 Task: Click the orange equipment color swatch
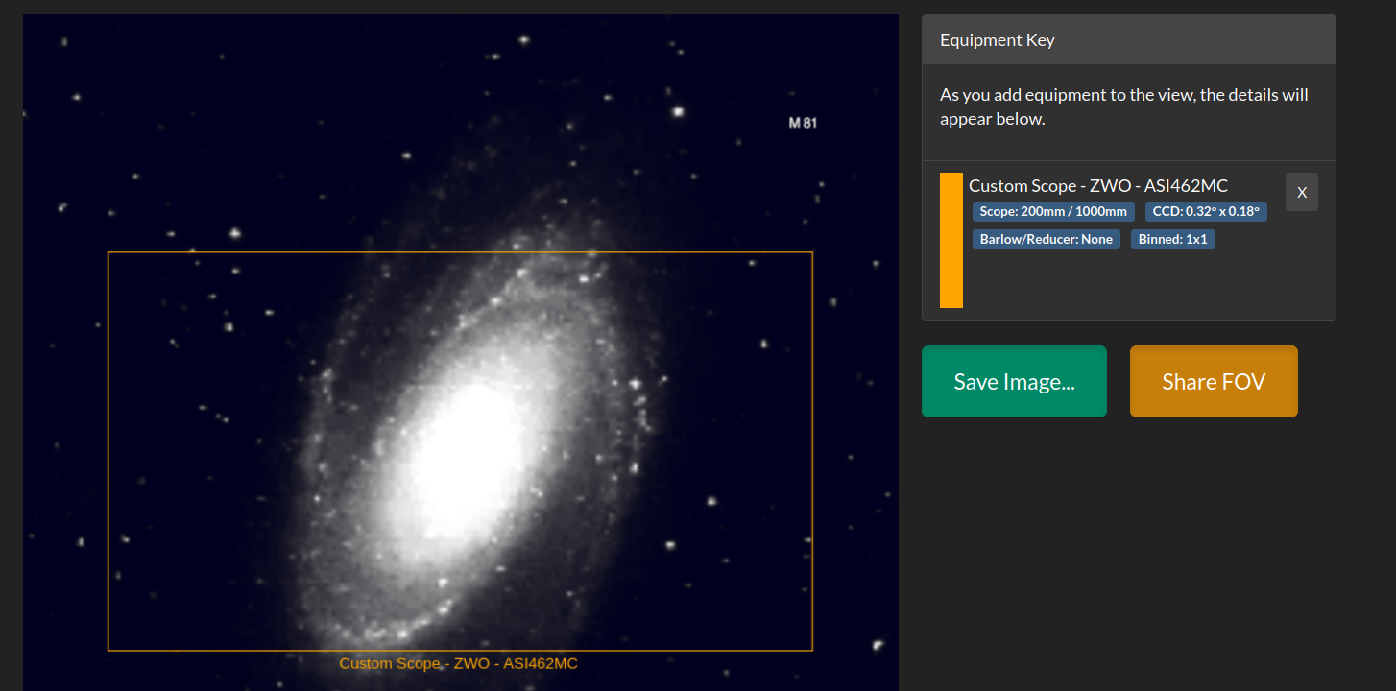[x=951, y=240]
